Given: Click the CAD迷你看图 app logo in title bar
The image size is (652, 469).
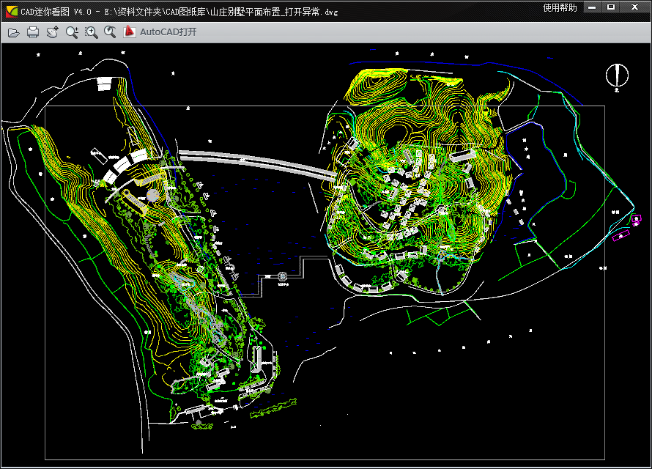Looking at the screenshot, I should (10, 9).
